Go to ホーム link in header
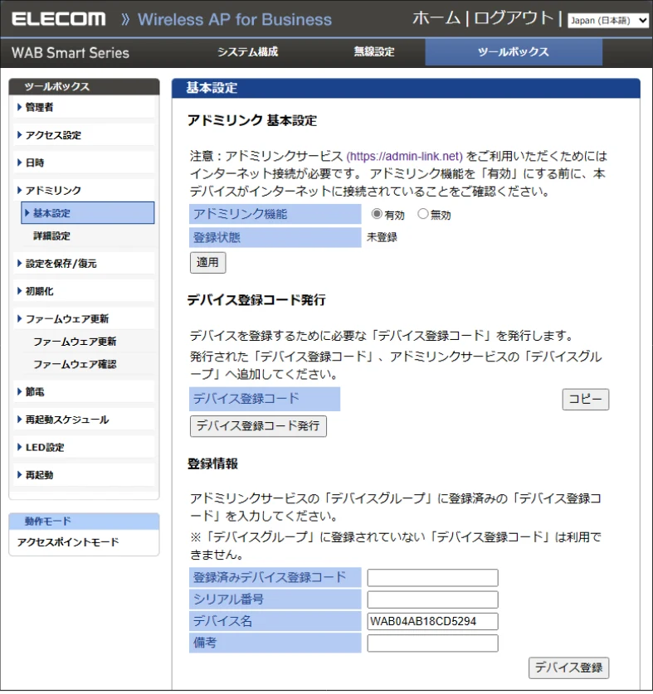This screenshot has width=653, height=694. [x=436, y=18]
